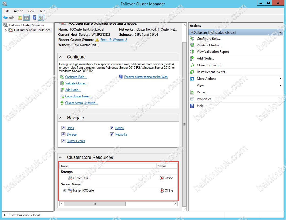
Task: Open the Cluster-Aware Updating... link
Action: click(x=81, y=103)
